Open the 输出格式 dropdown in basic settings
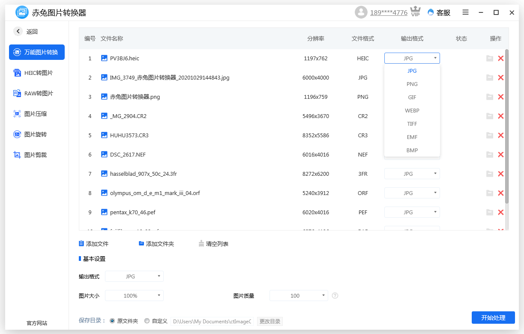 pos(134,276)
